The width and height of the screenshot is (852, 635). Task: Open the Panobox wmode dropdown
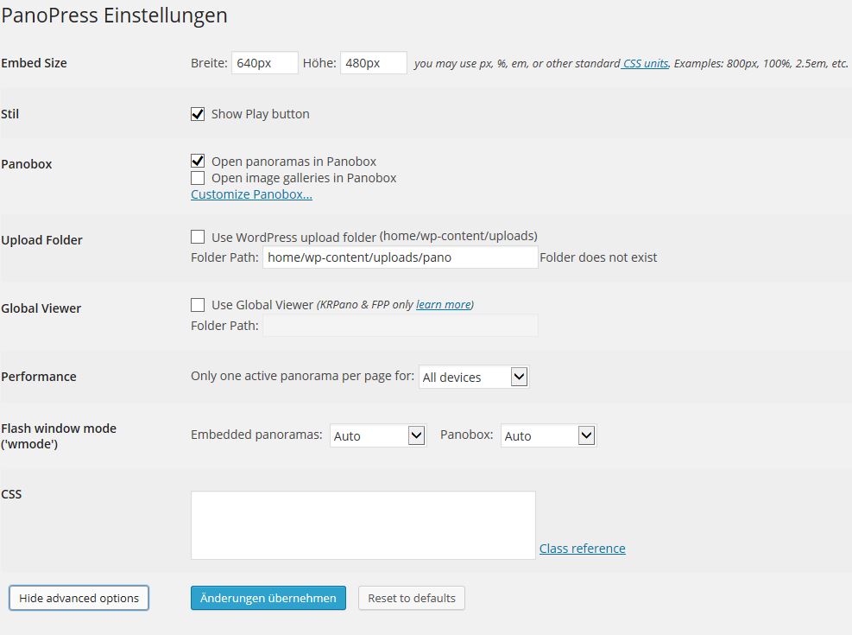[x=548, y=436]
